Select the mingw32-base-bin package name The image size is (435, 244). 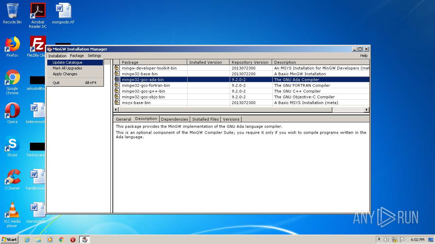pyautogui.click(x=140, y=74)
